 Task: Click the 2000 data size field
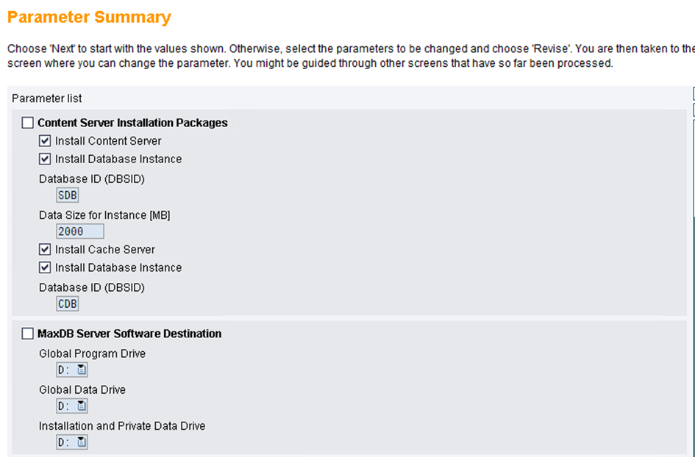(x=80, y=231)
